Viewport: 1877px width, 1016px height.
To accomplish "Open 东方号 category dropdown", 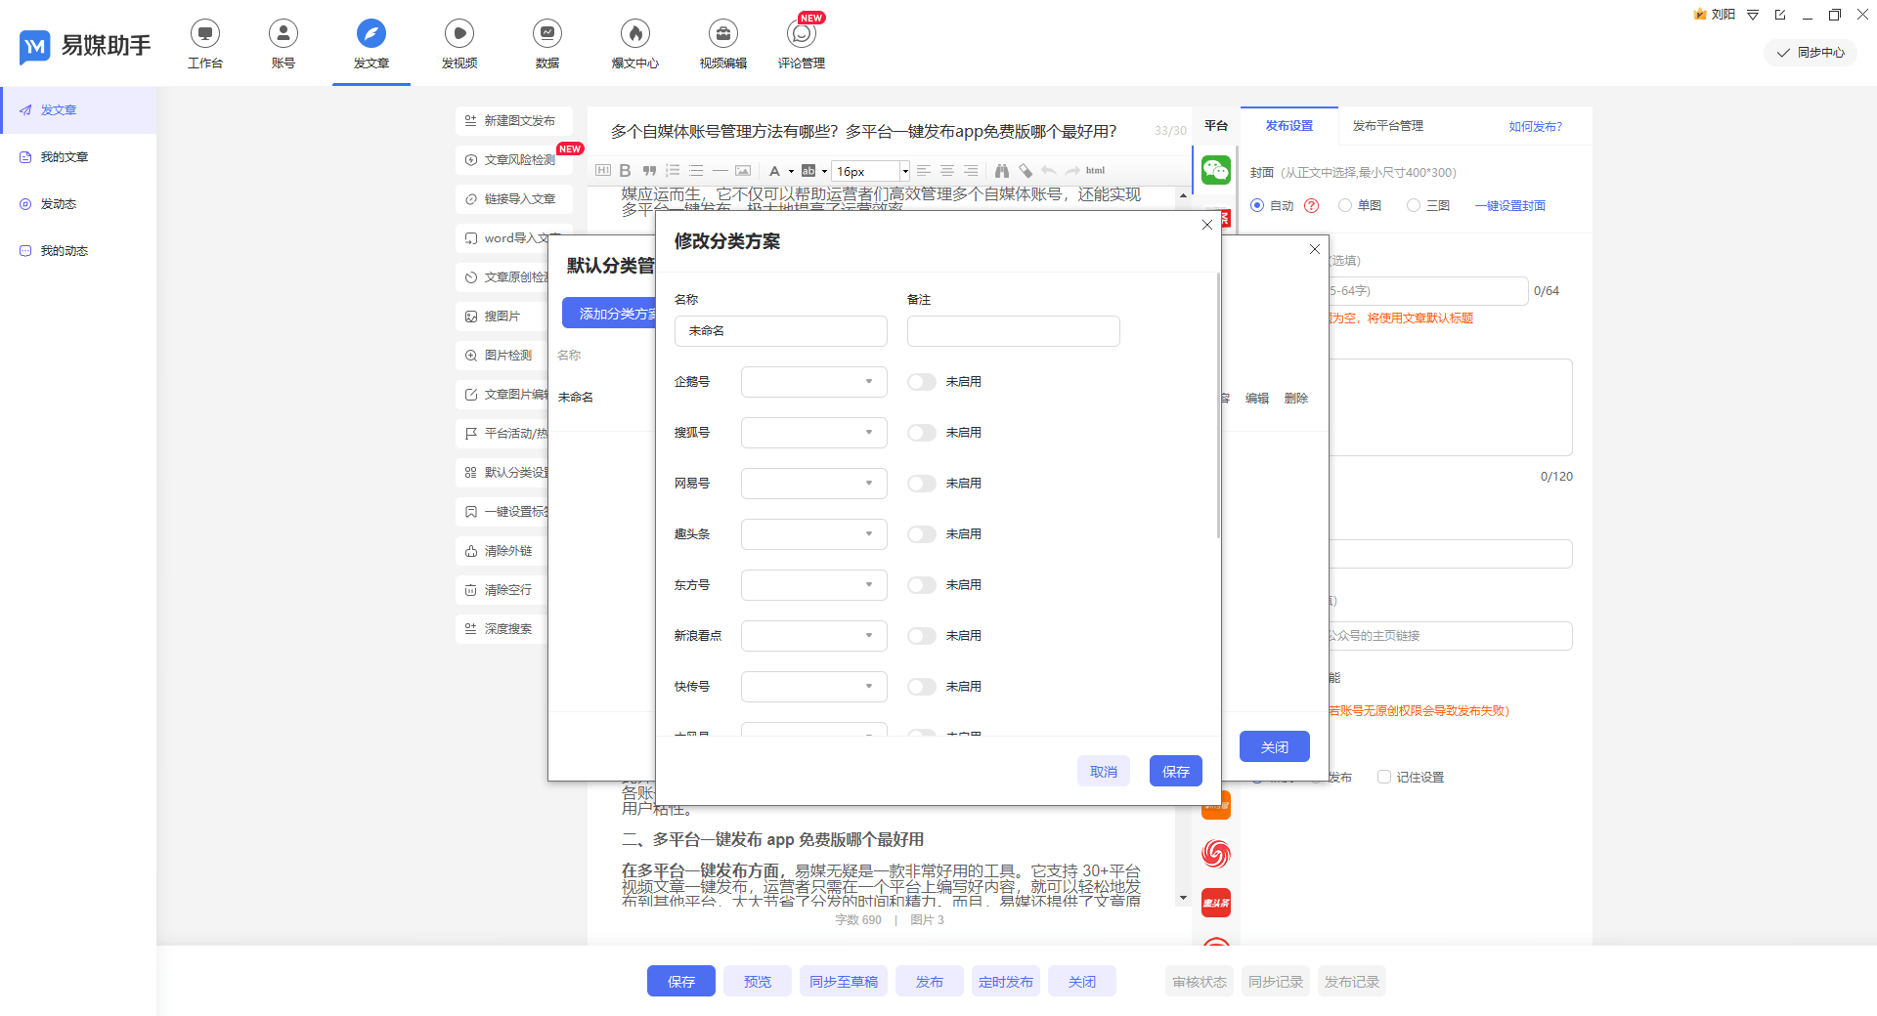I will click(814, 585).
